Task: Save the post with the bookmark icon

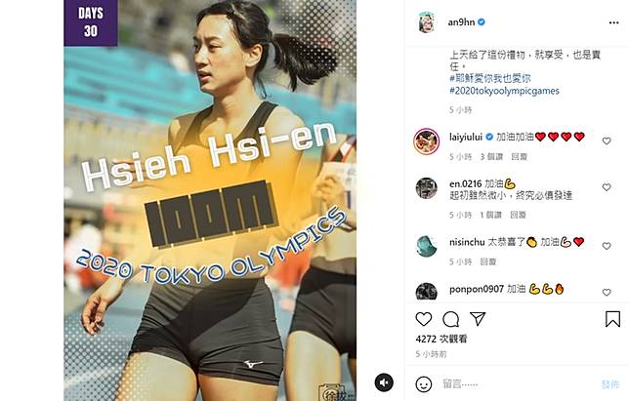Action: [x=612, y=319]
